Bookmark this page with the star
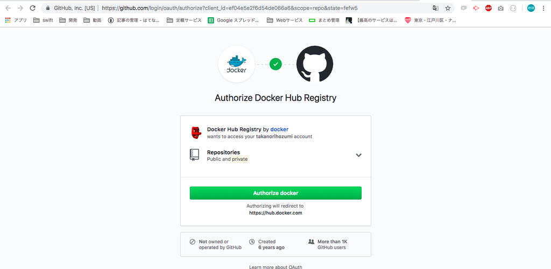The height and width of the screenshot is (269, 551). tap(448, 8)
